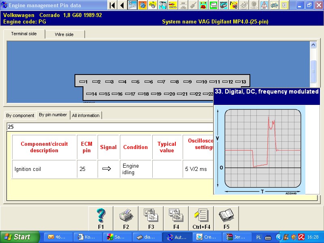Select the Terminal side tab
This screenshot has width=324, height=243.
point(24,34)
